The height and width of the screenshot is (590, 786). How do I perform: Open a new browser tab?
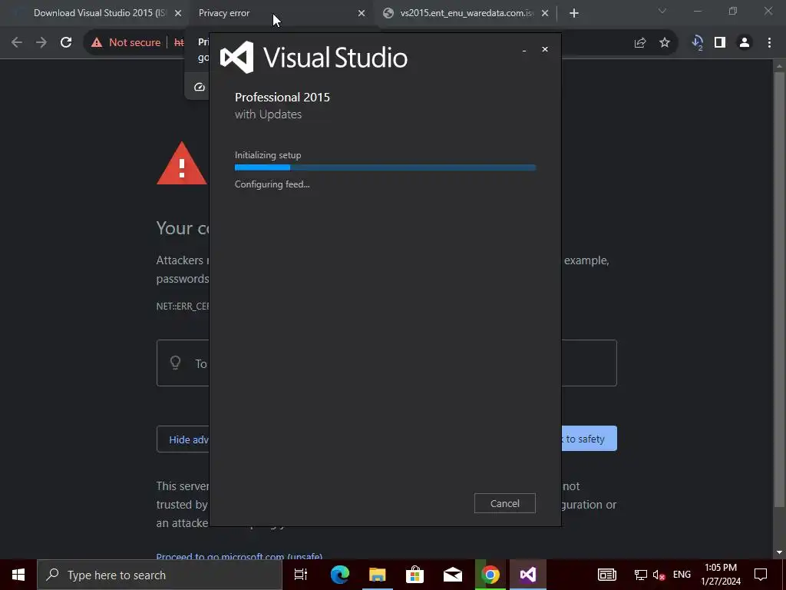pos(574,13)
